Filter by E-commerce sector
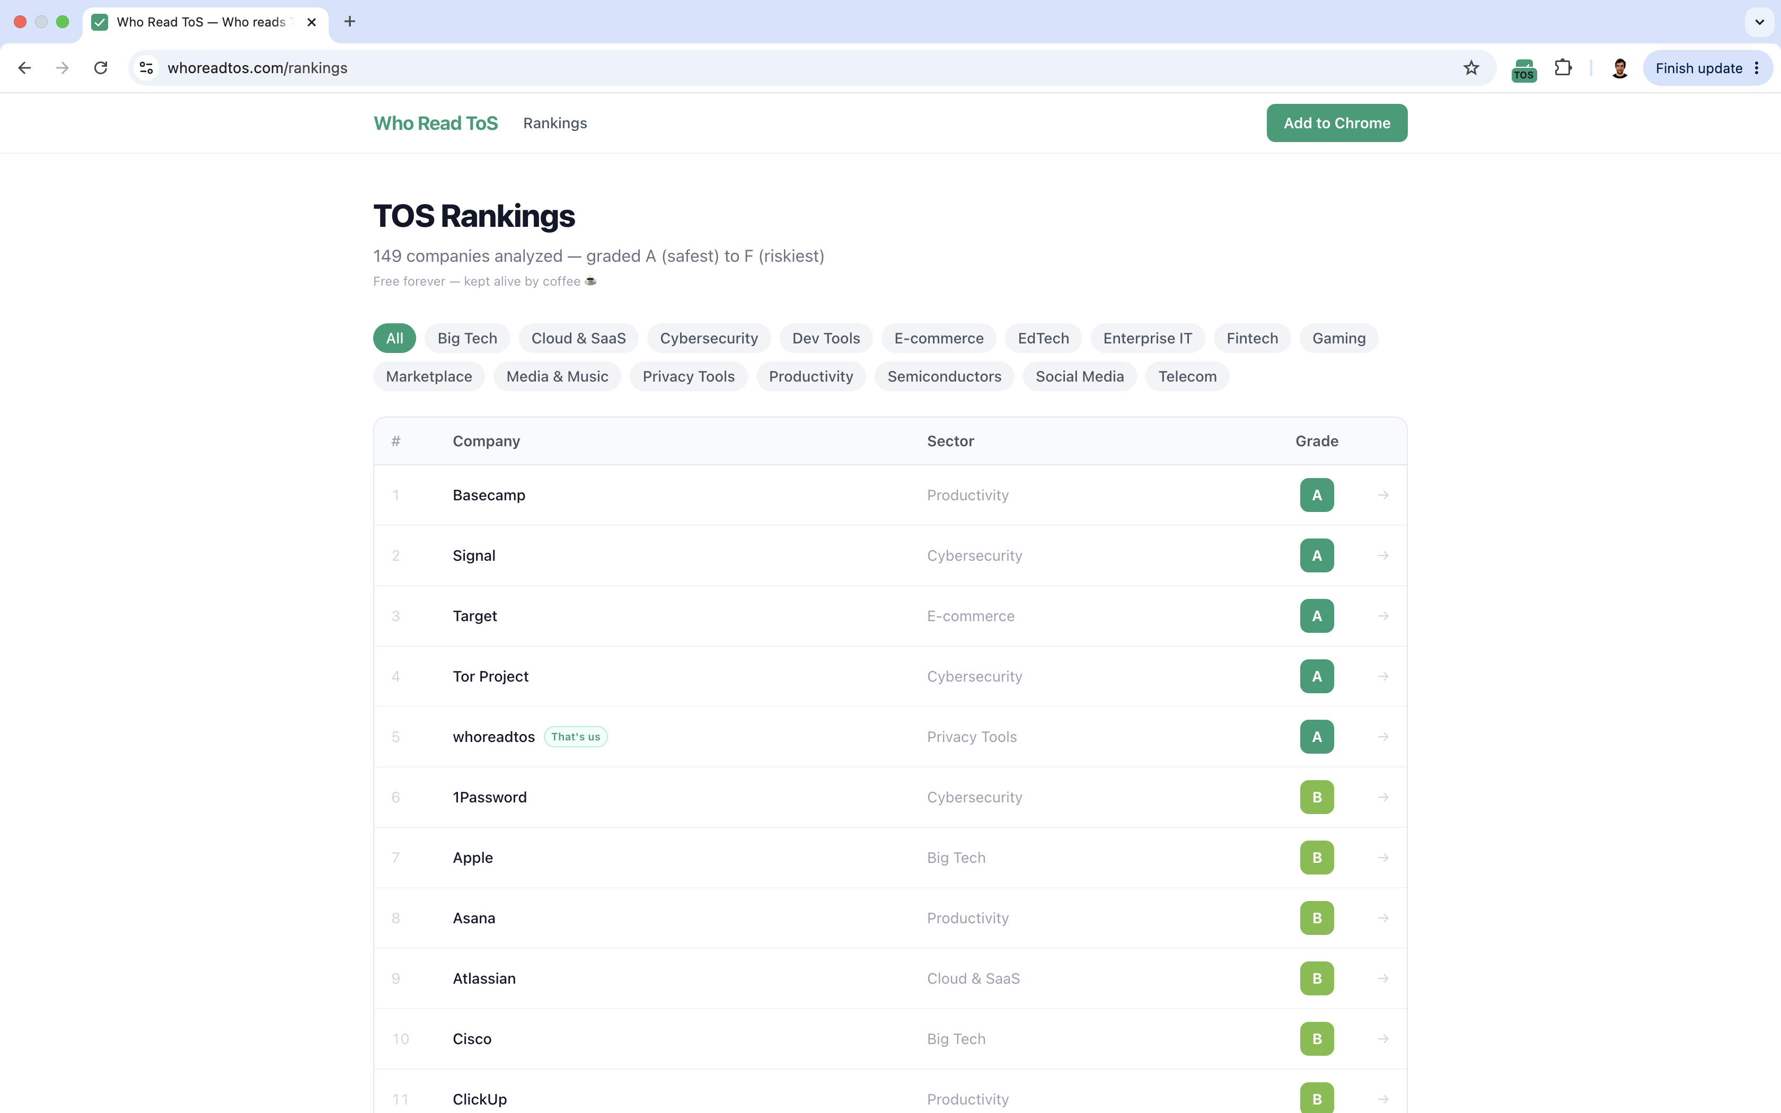 tap(938, 338)
